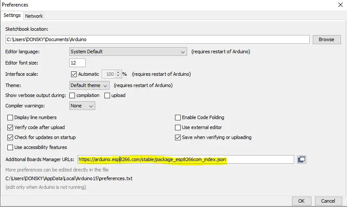Click the Editor font size field
The image size is (347, 207).
coord(78,63)
